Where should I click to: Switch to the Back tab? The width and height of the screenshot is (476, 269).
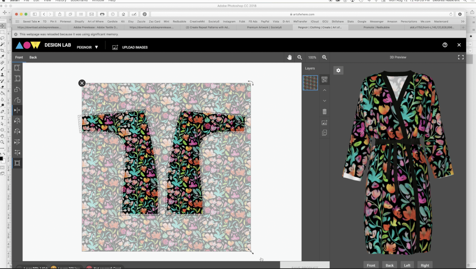click(33, 57)
